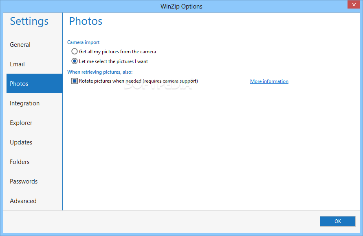Open the Updates settings page

pos(34,142)
